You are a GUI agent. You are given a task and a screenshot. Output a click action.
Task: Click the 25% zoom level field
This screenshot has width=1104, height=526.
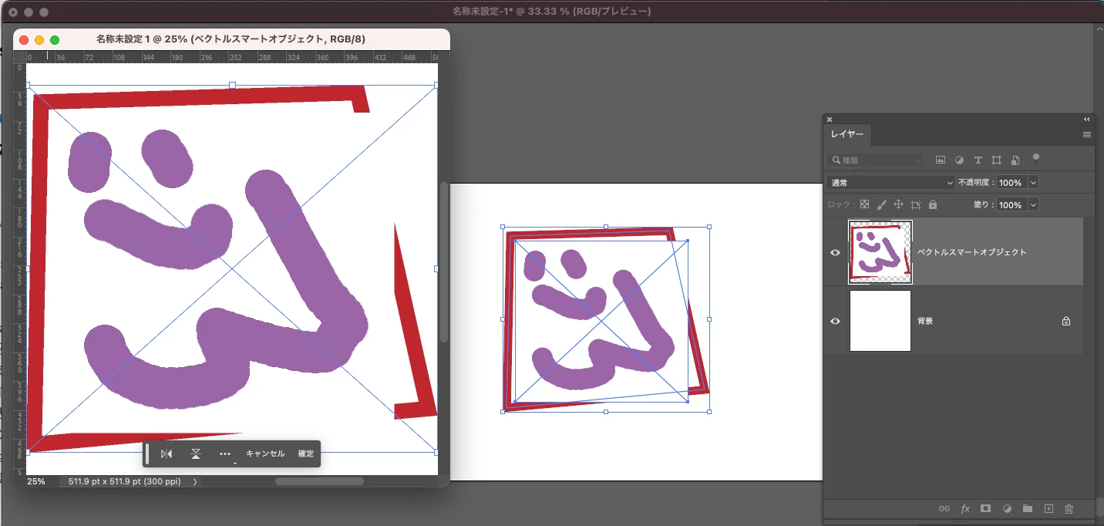36,481
